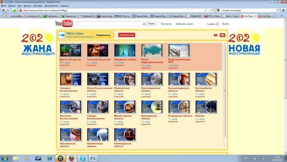Open the URL bar history dropdown arrow
The image size is (287, 162).
point(210,10)
